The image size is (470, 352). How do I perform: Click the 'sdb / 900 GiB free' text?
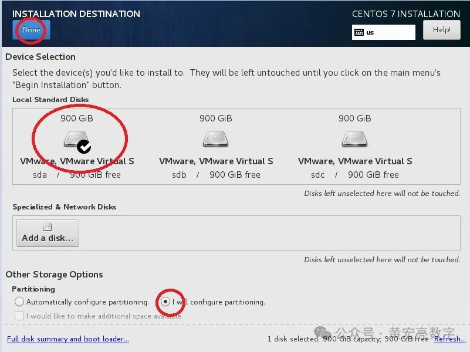coord(216,175)
